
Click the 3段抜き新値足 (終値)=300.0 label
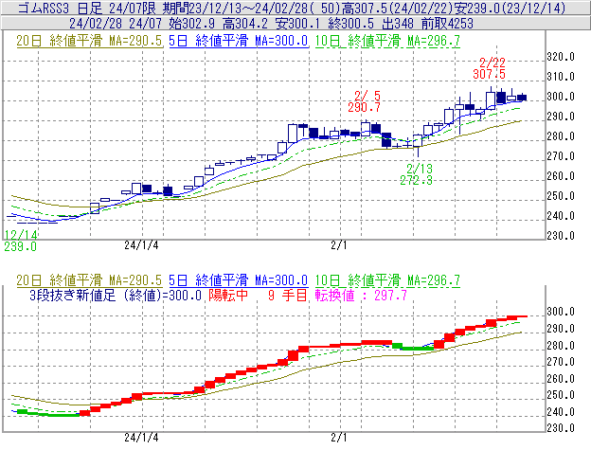116,295
